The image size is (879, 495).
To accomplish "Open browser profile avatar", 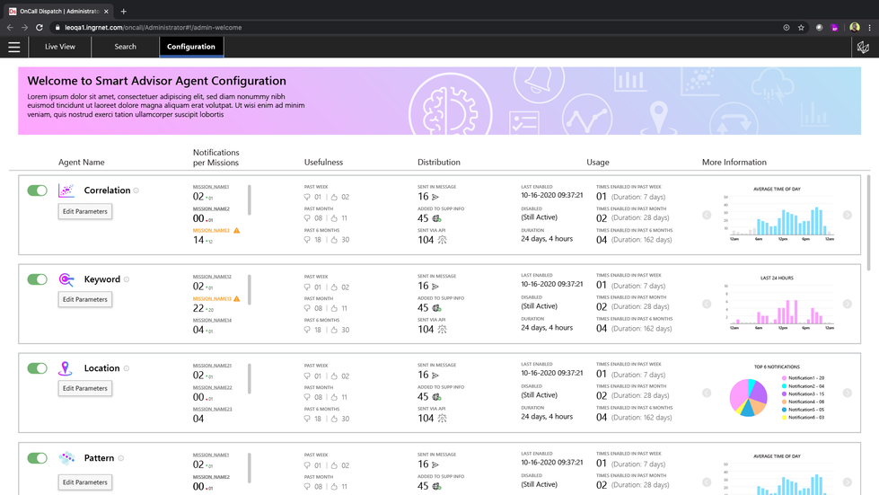I will coord(855,27).
